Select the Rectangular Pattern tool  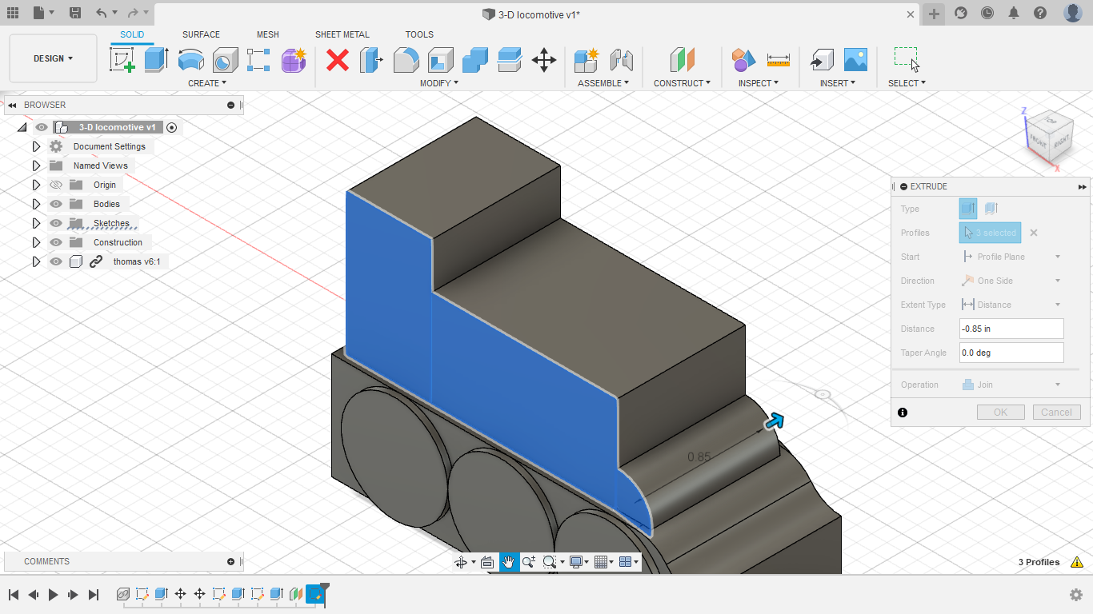tap(258, 60)
